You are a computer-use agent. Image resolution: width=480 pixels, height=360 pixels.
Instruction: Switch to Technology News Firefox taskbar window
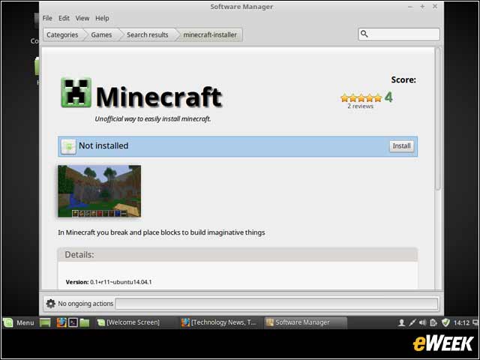pyautogui.click(x=219, y=322)
